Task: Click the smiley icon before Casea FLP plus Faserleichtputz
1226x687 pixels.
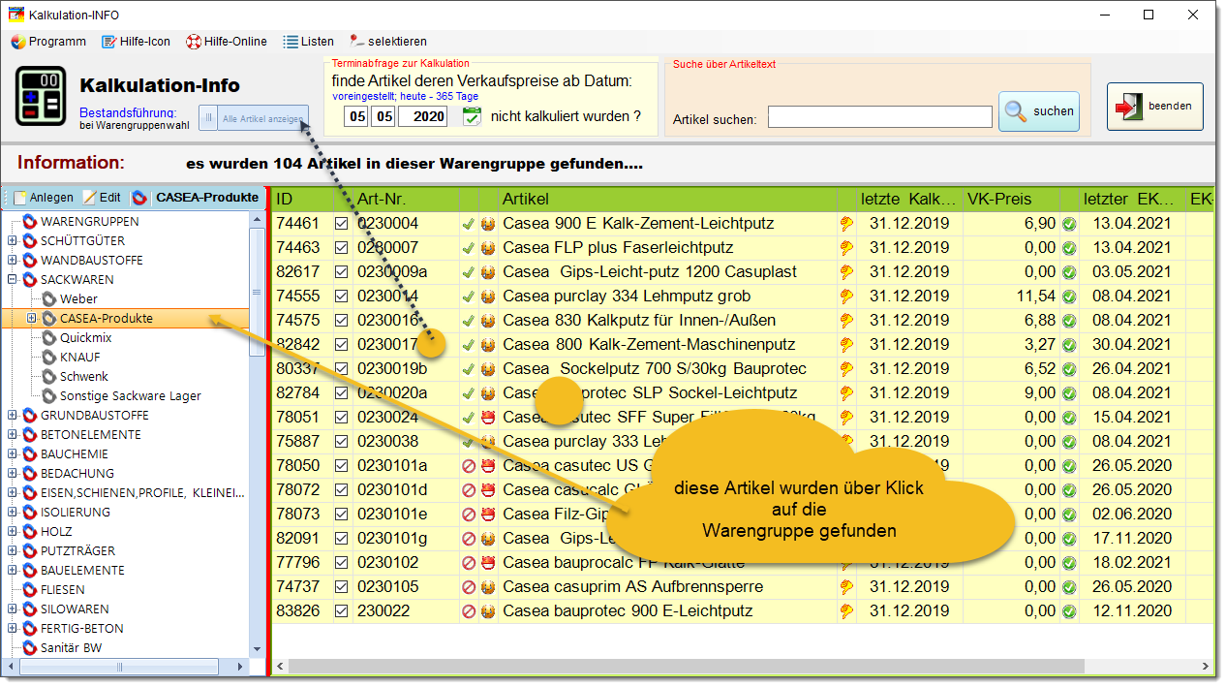Action: click(x=488, y=248)
